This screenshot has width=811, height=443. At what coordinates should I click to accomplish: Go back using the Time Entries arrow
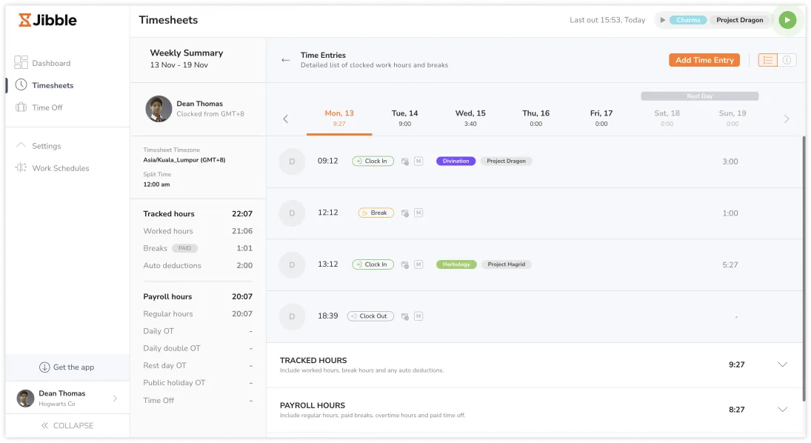285,60
